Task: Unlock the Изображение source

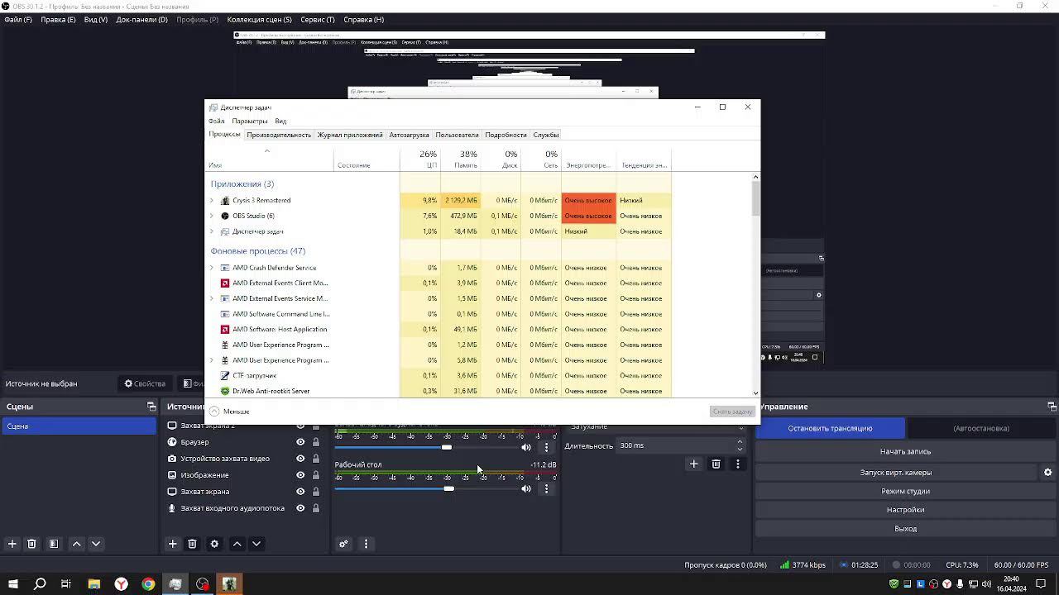Action: (x=315, y=475)
